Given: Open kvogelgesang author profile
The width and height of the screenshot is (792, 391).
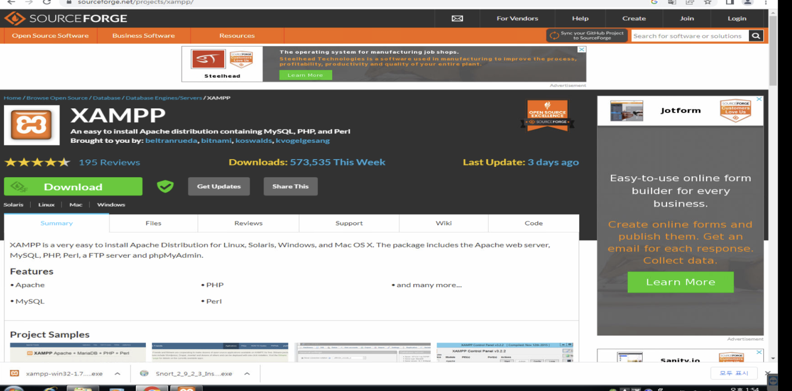Looking at the screenshot, I should [303, 140].
